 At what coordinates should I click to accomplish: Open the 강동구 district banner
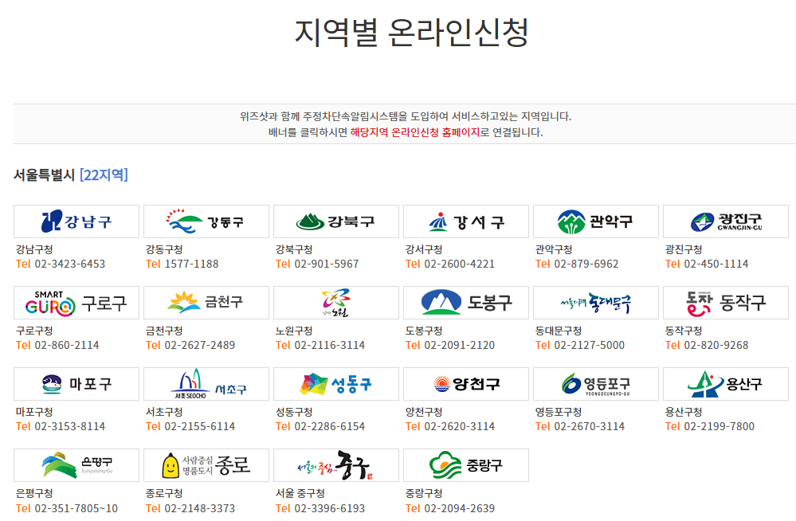(x=206, y=221)
